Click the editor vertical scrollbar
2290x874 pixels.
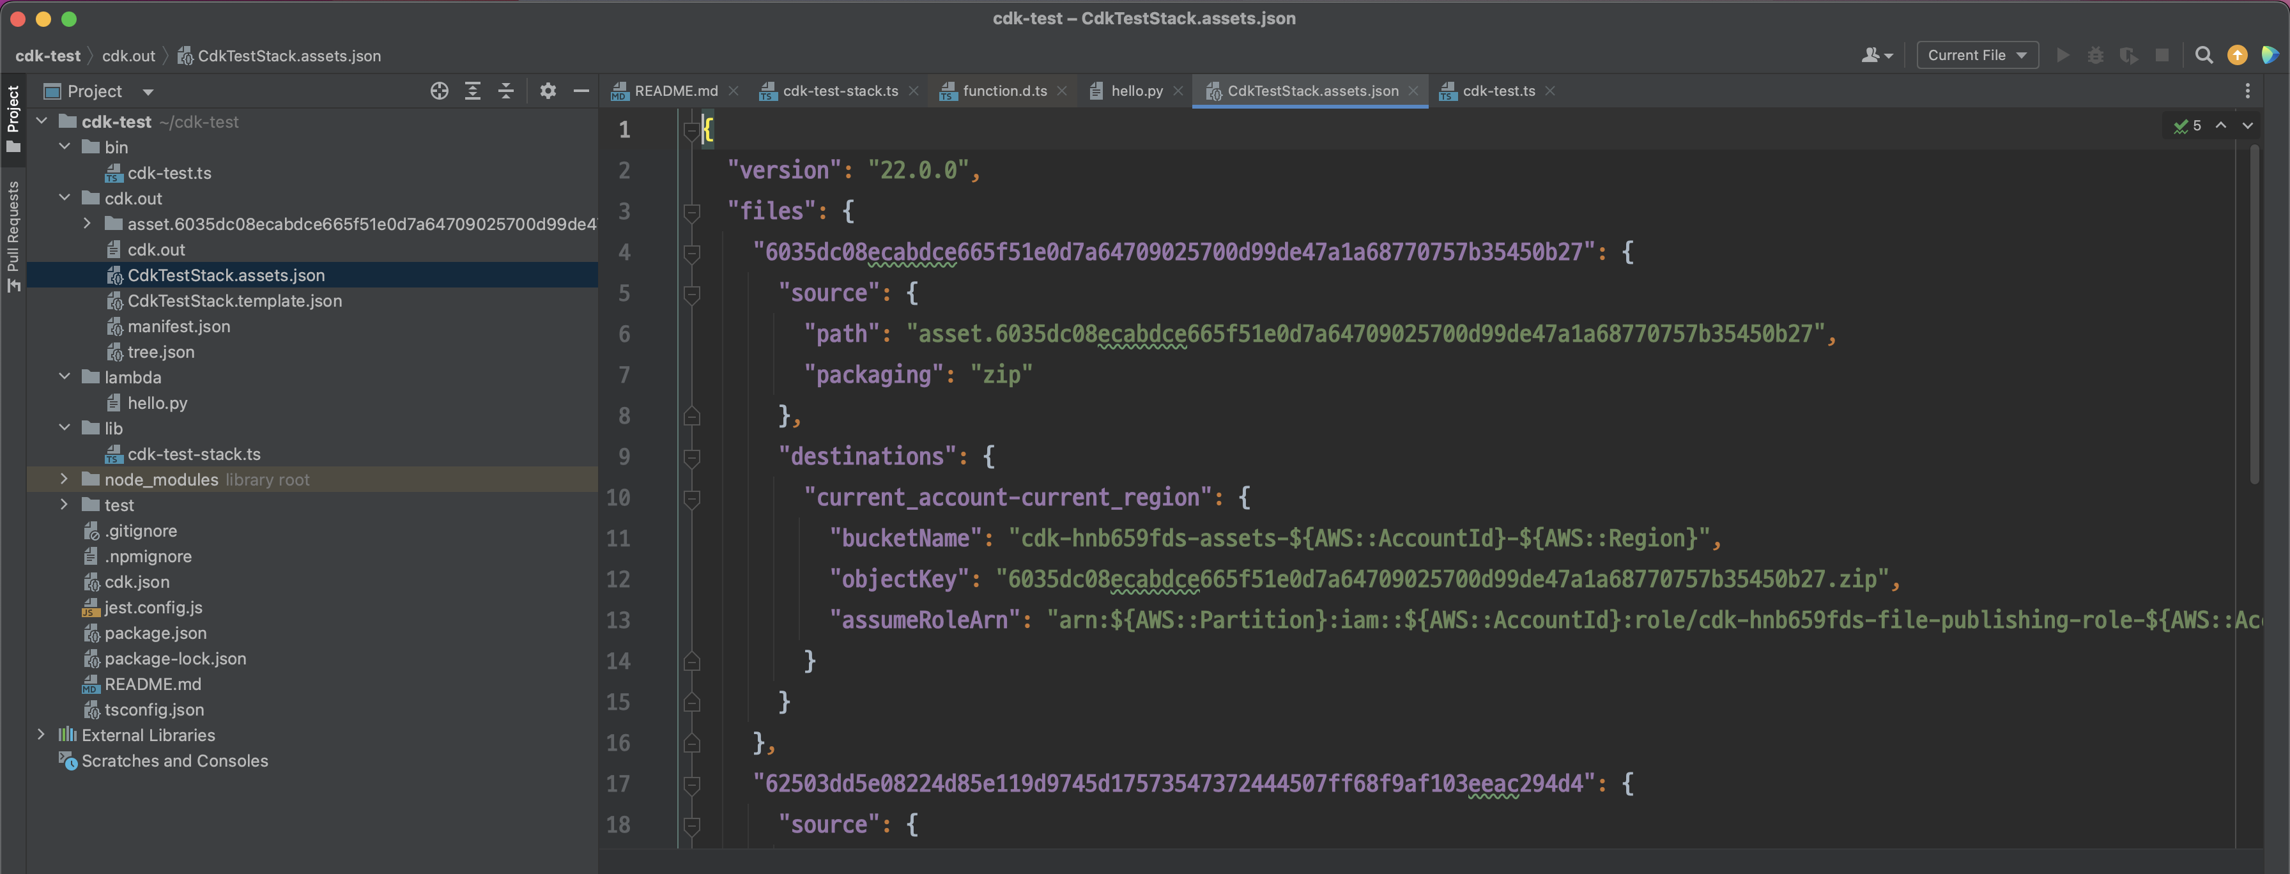pos(2254,311)
